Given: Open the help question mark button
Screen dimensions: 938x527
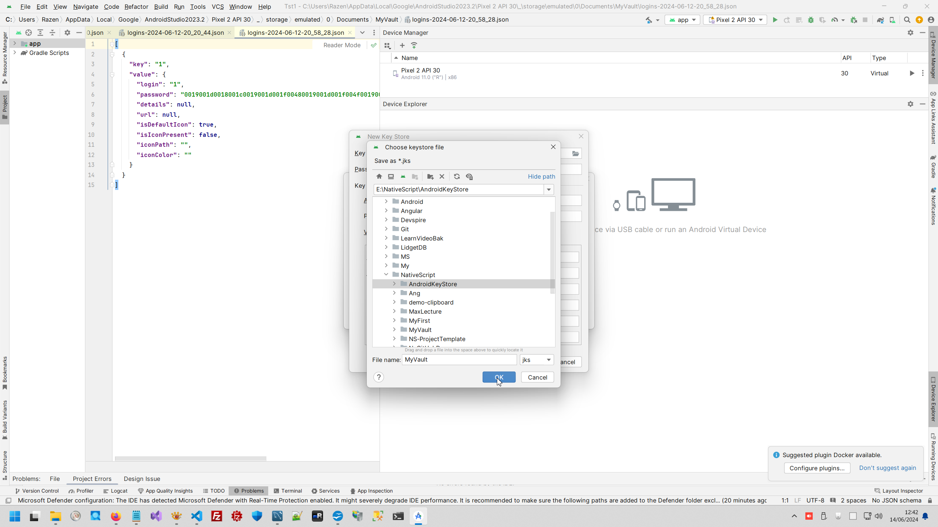Looking at the screenshot, I should coord(379,377).
